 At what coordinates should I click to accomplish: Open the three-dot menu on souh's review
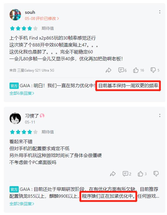click(x=160, y=12)
